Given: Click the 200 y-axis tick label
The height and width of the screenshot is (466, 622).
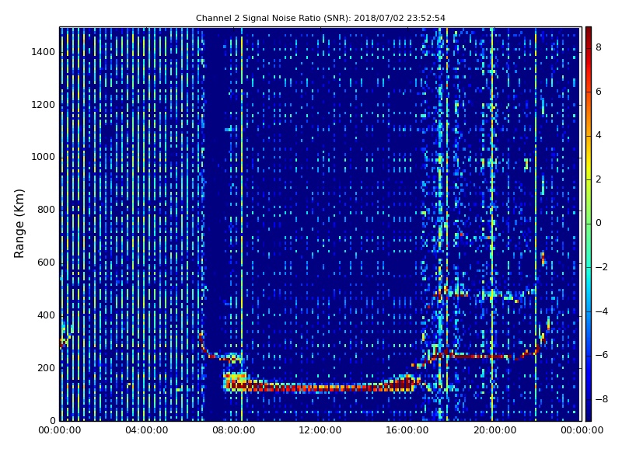Looking at the screenshot, I should [x=46, y=368].
